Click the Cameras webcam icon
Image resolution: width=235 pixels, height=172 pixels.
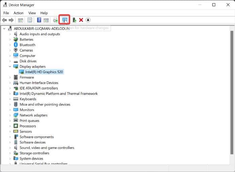(x=15, y=50)
